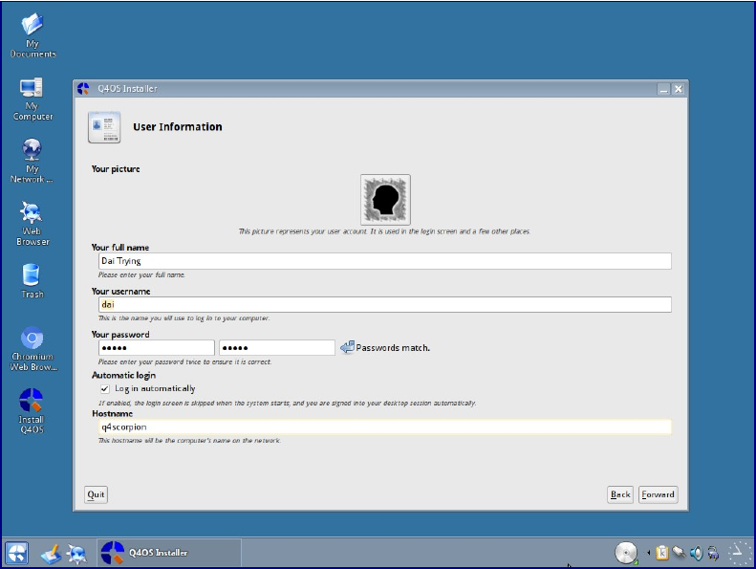Select Q4OS Installer taskbar entry

pos(169,553)
